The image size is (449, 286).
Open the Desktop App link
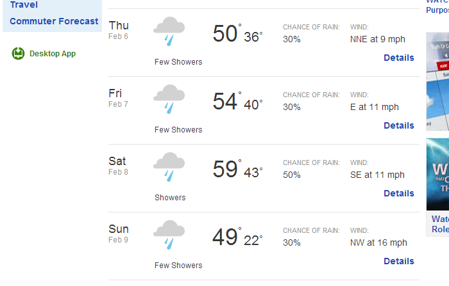click(x=53, y=54)
